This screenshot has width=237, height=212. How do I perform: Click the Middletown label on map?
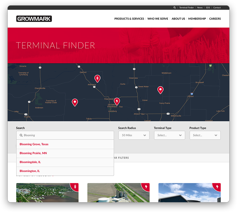pos(167,73)
